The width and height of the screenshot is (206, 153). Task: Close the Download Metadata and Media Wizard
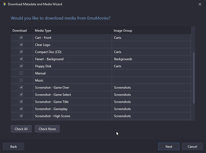pyautogui.click(x=200, y=4)
